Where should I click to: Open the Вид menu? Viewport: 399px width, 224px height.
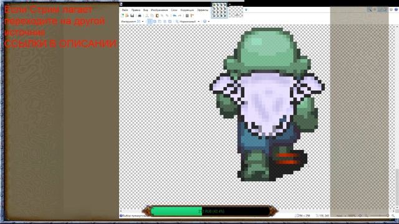click(x=145, y=10)
